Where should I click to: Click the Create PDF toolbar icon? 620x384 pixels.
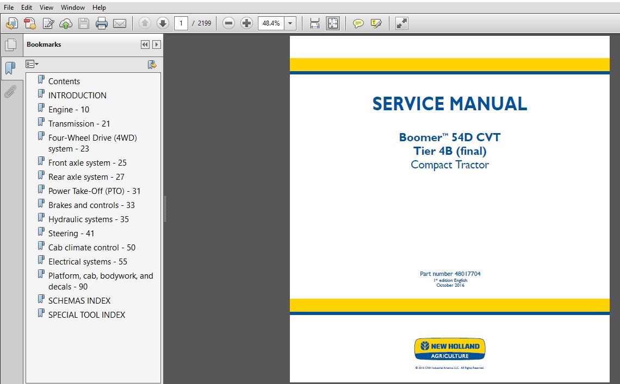point(12,24)
